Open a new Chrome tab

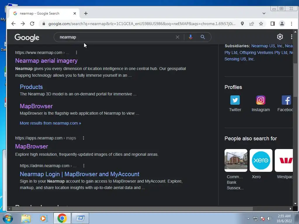(x=86, y=13)
